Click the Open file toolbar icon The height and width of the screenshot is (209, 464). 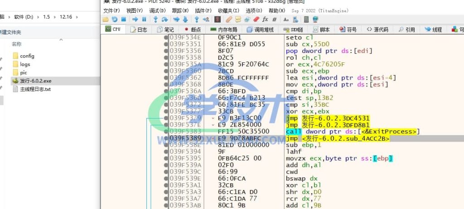coord(106,19)
